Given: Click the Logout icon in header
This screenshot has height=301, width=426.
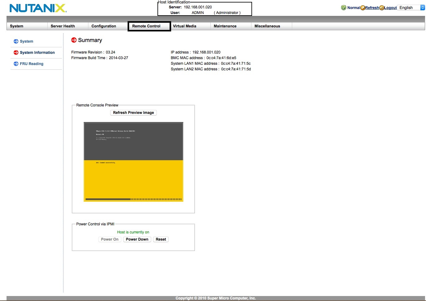Looking at the screenshot, I should click(382, 8).
